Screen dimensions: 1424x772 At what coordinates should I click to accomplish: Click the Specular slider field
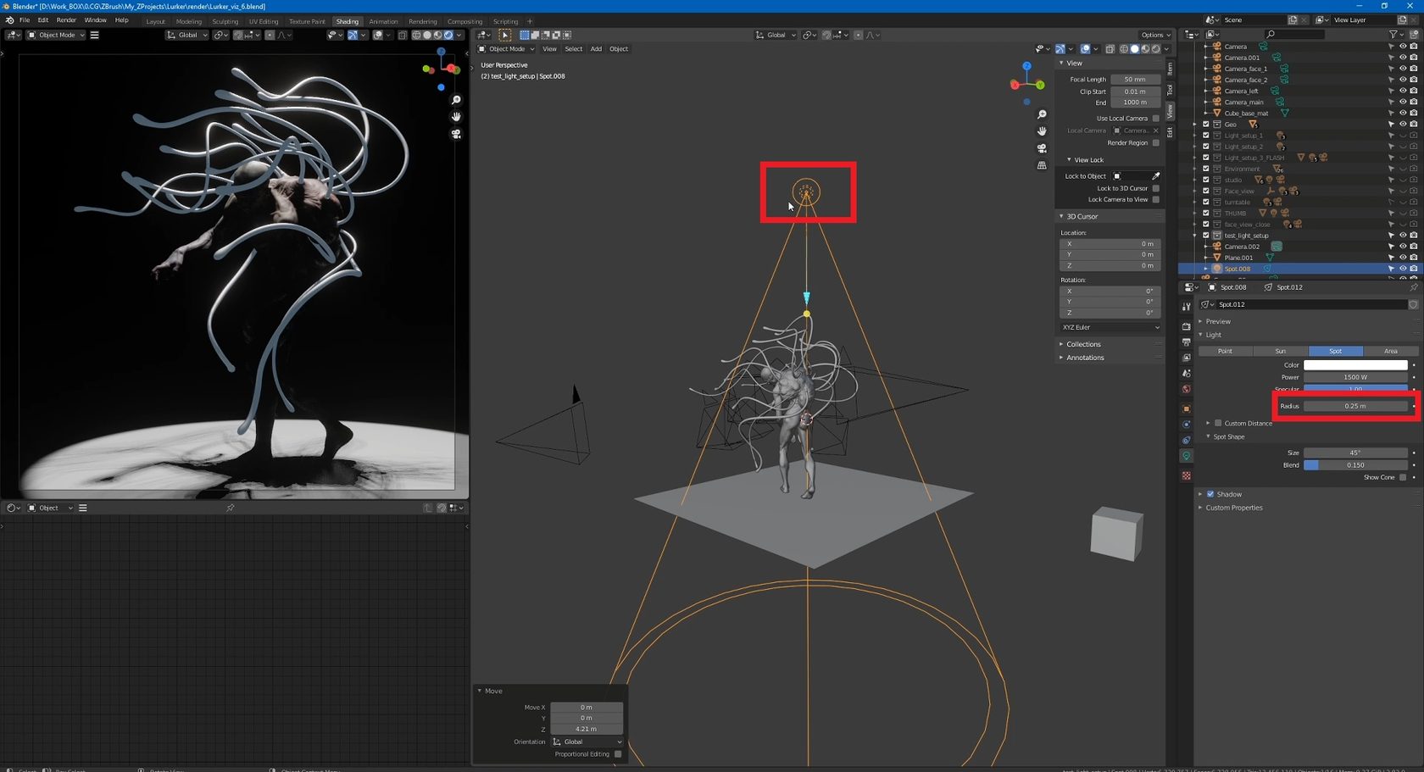1355,389
